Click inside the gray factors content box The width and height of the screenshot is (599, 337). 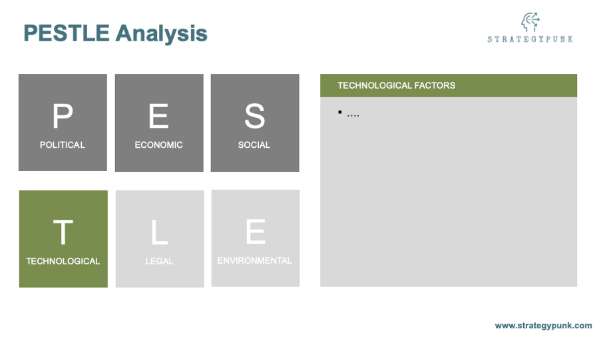pos(449,192)
